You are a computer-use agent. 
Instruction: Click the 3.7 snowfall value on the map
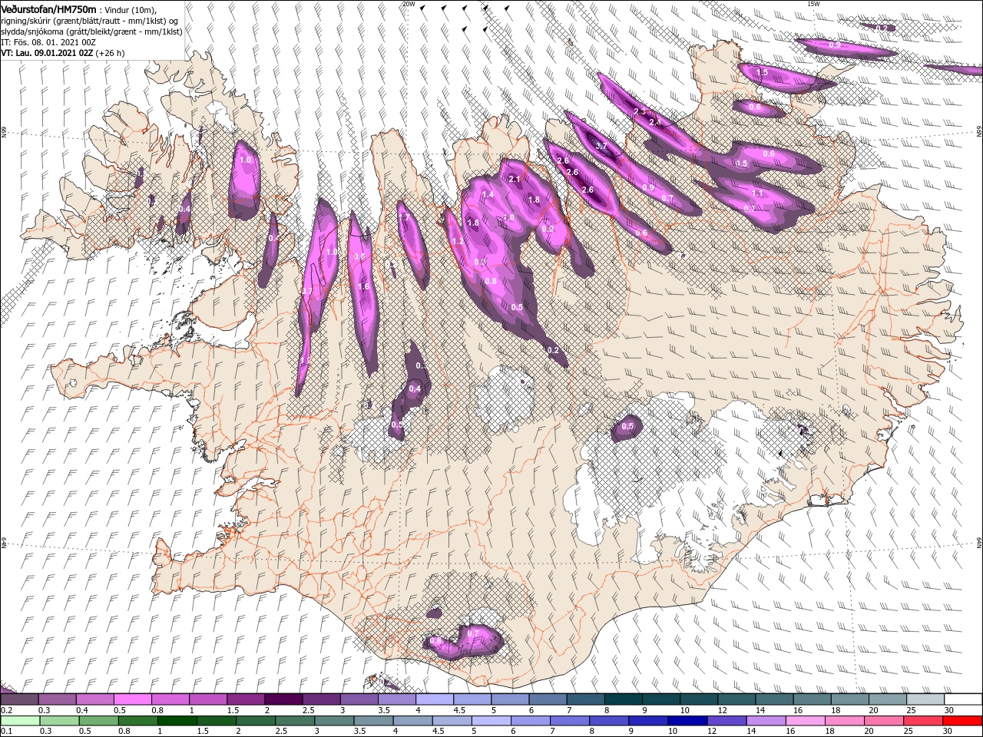click(601, 147)
